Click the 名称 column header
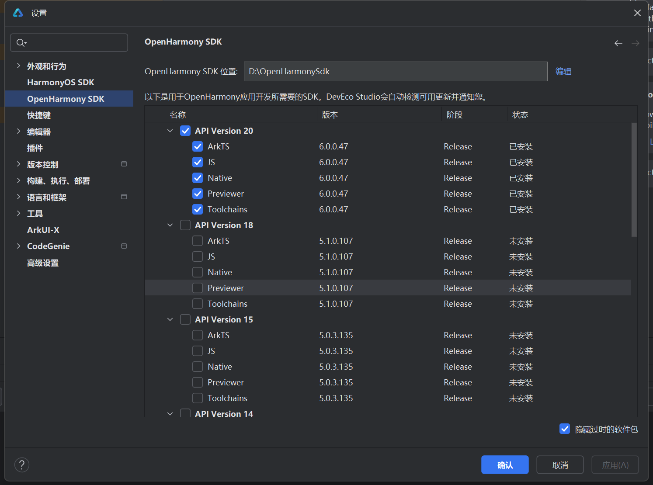This screenshot has height=485, width=653. tap(241, 114)
